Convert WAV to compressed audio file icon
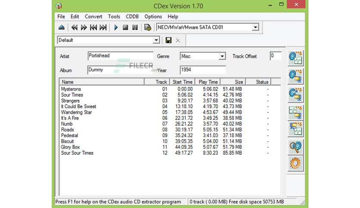The width and height of the screenshot is (360, 208). tap(295, 112)
